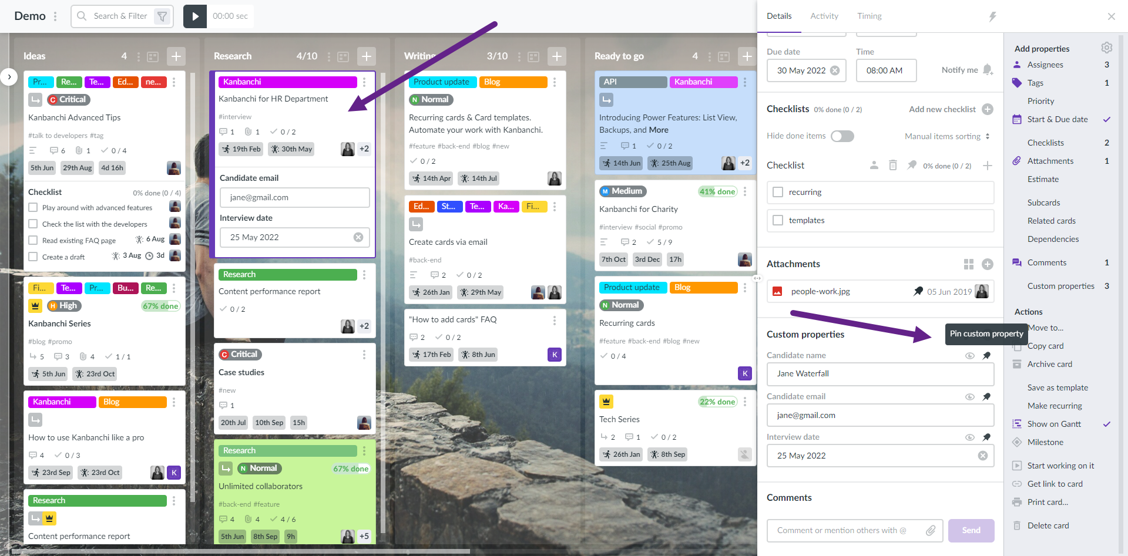1128x556 pixels.
Task: Open options for Kanbanchi for HR Department card
Action: point(364,82)
